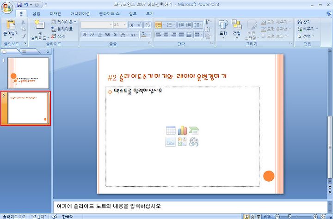
Task: Insert a table via content placeholder icon
Action: pyautogui.click(x=171, y=130)
